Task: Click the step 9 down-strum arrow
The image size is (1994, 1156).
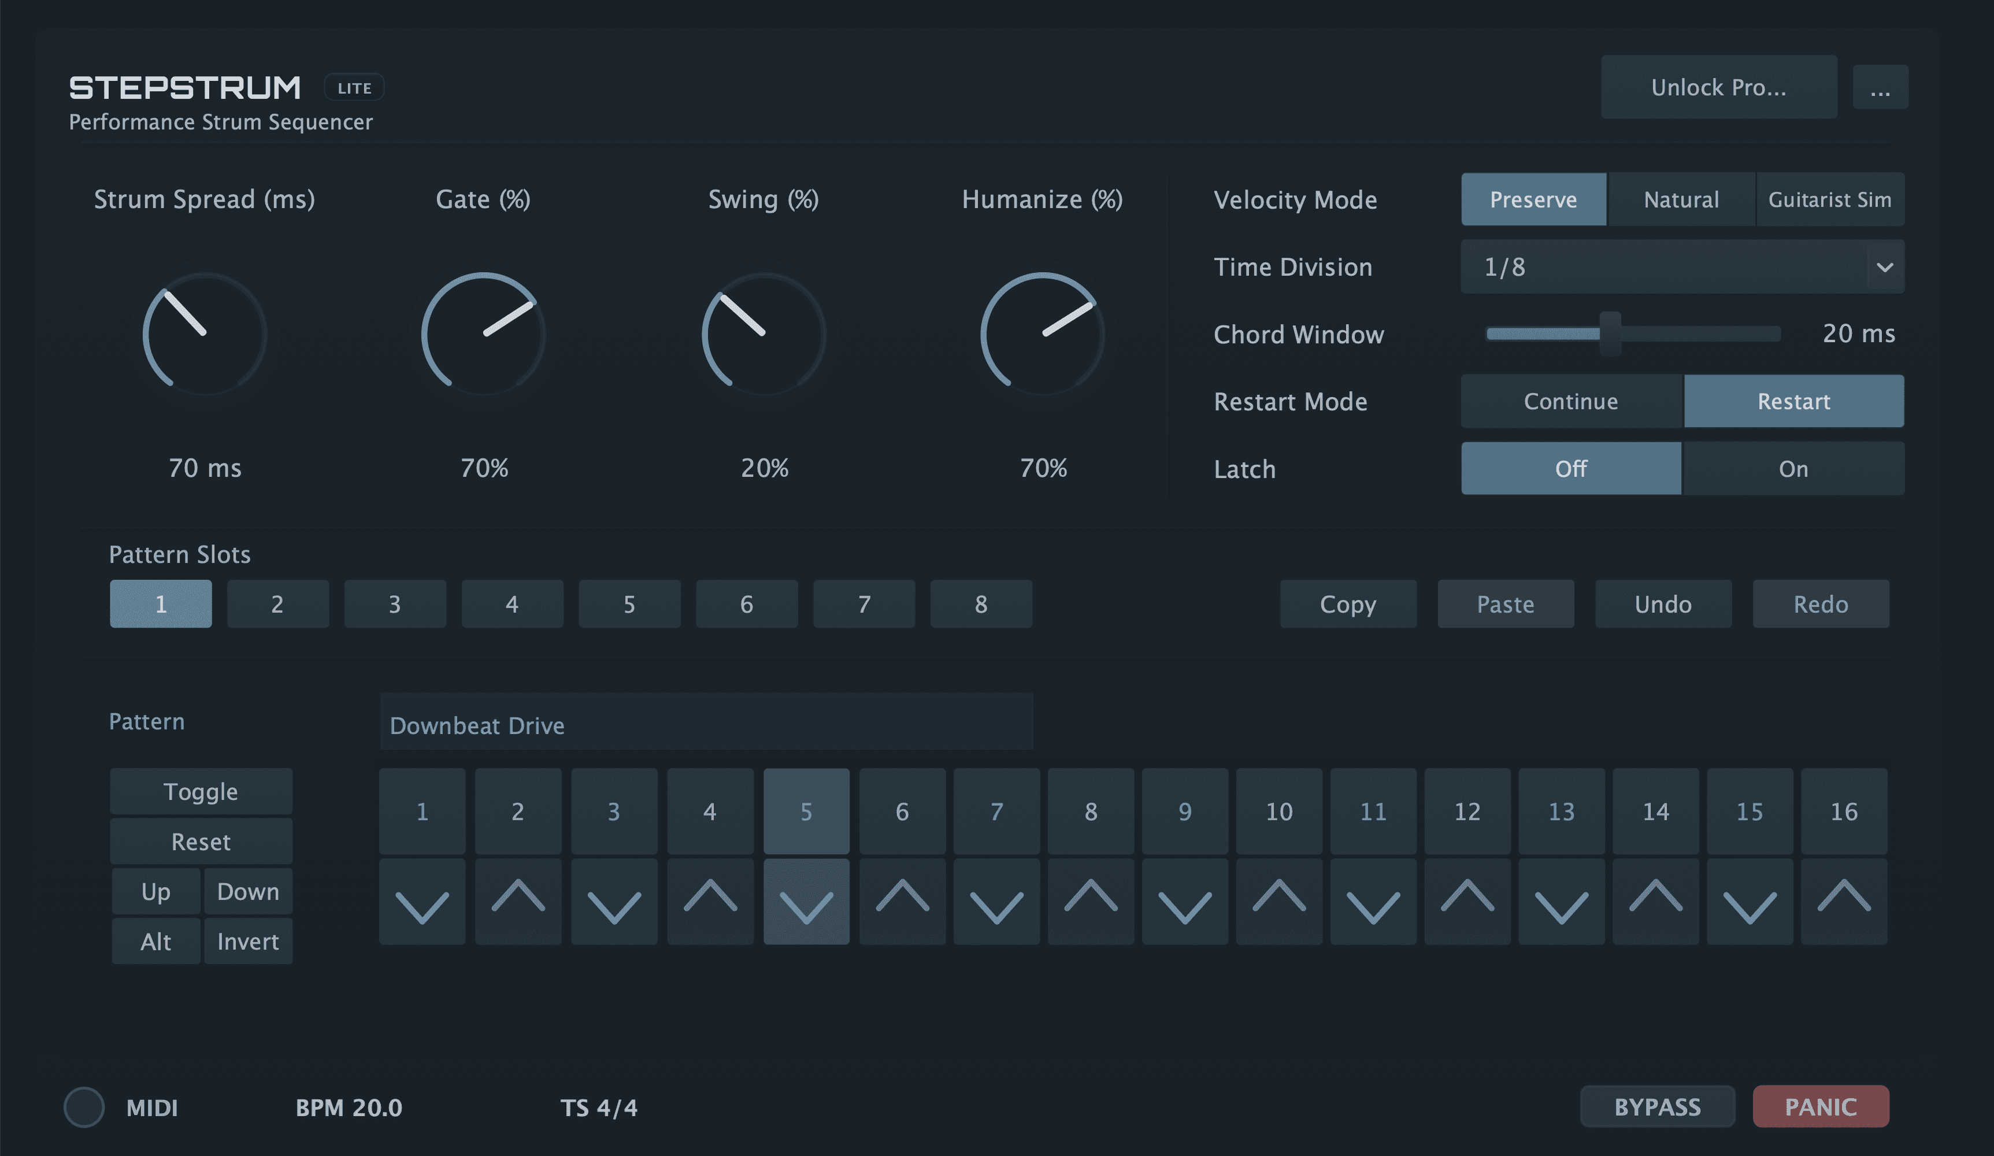Action: (1184, 901)
